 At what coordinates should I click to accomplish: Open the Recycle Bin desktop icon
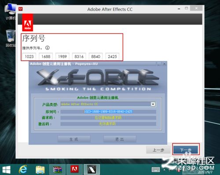[11, 38]
